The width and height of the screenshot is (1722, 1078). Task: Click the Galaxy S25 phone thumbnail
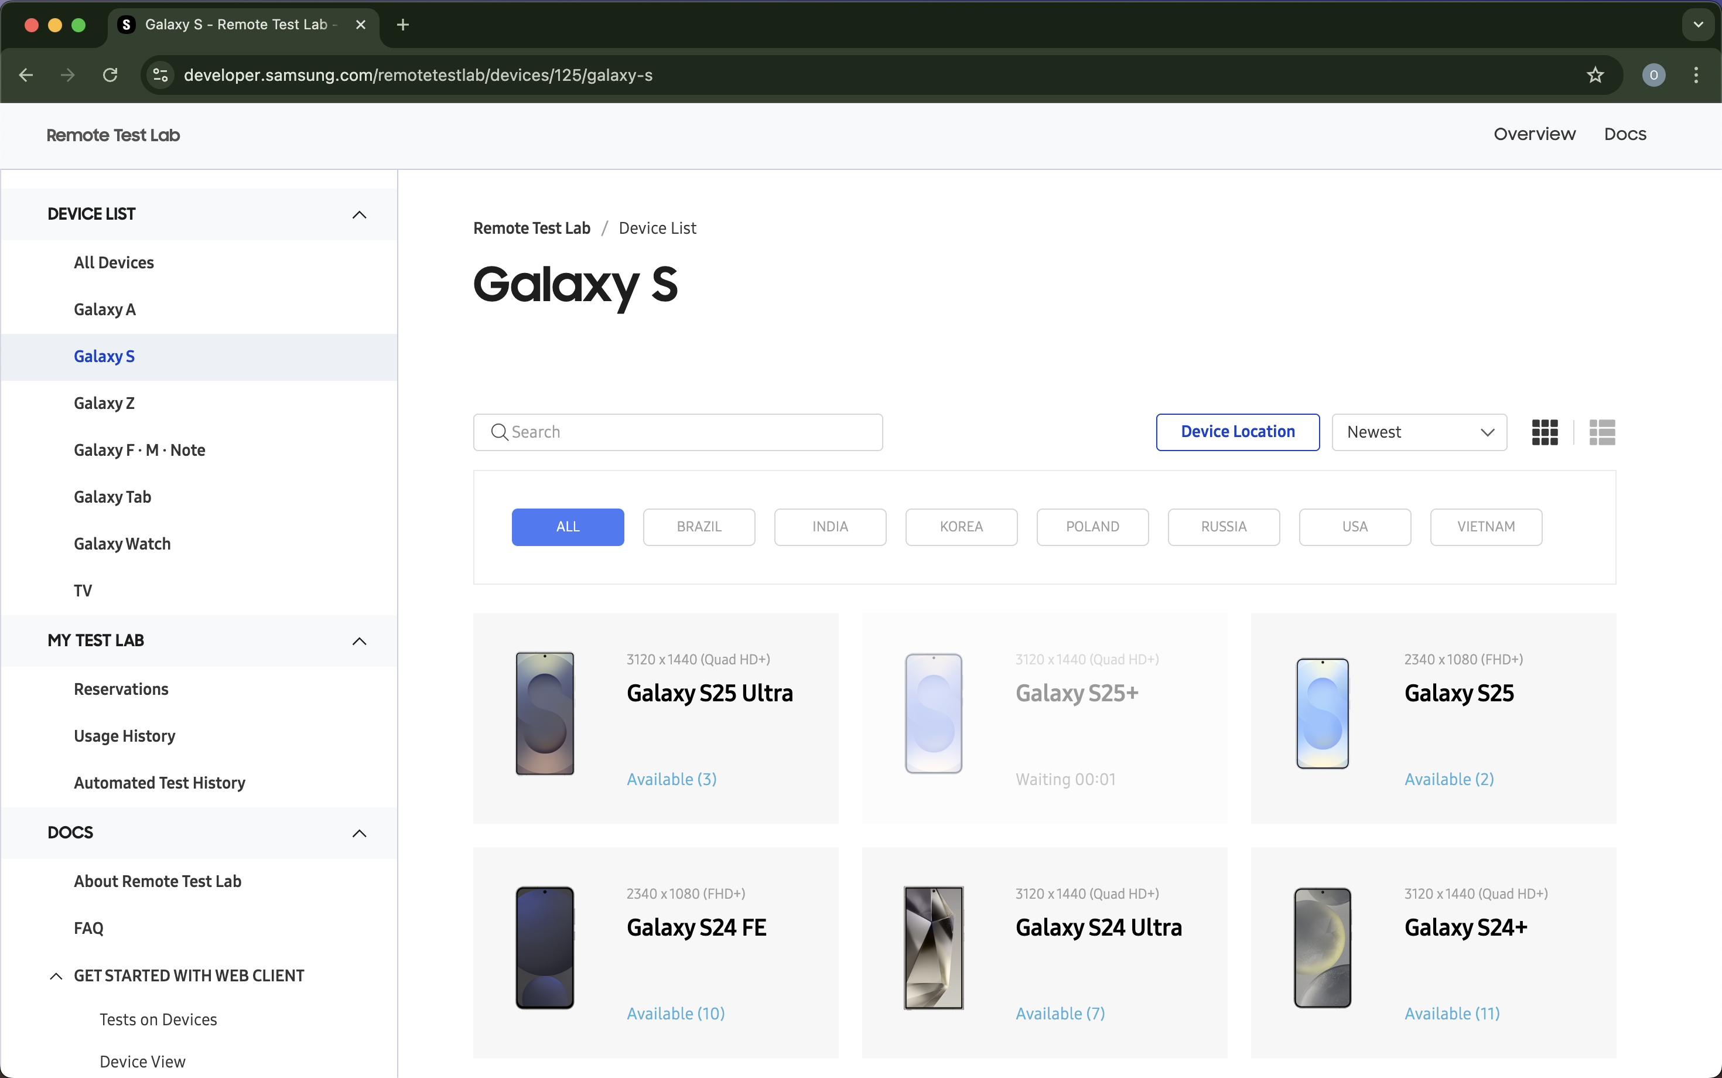(x=1322, y=714)
